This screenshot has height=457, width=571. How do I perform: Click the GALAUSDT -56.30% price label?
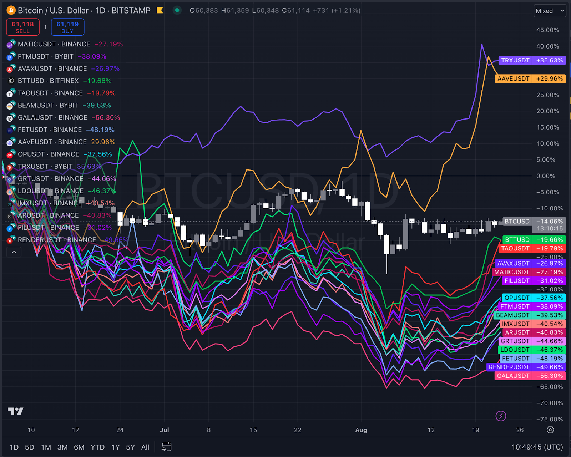pos(530,376)
